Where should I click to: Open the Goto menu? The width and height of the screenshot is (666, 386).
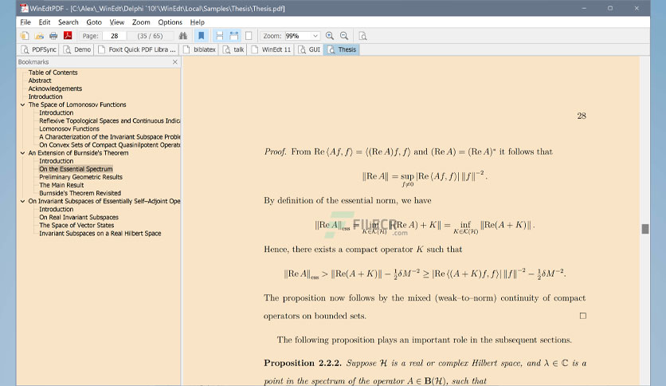94,22
